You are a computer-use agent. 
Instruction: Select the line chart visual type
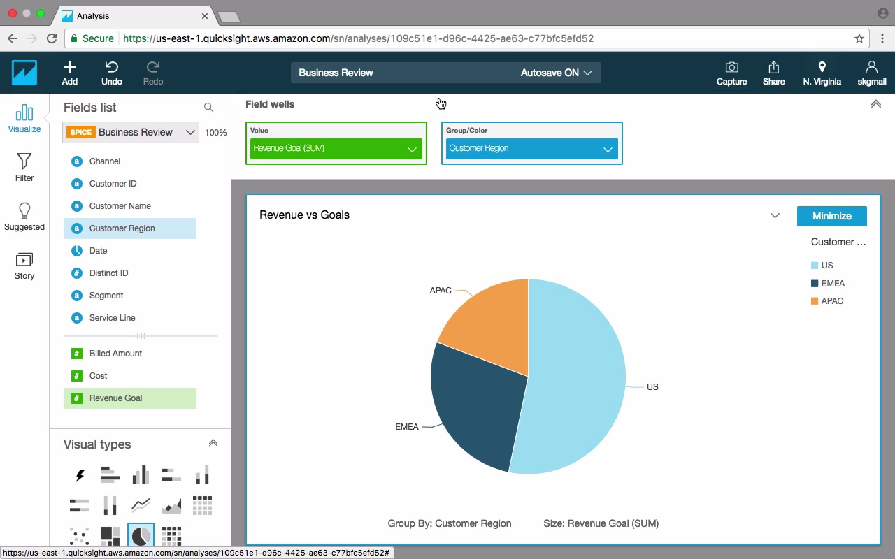pos(141,505)
